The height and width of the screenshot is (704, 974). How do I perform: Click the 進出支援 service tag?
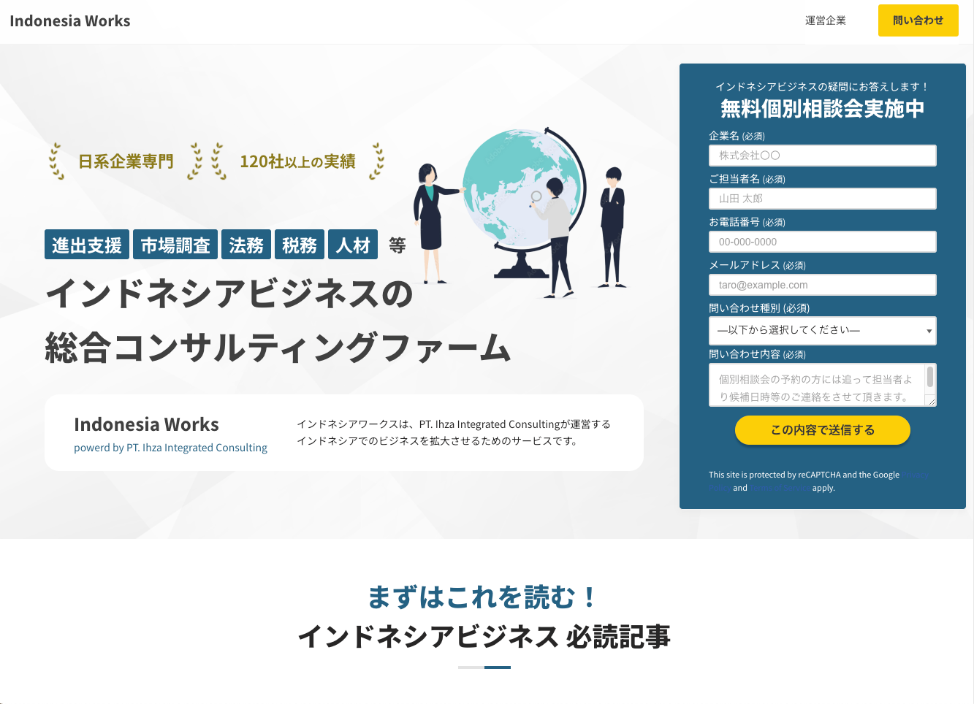tap(87, 244)
